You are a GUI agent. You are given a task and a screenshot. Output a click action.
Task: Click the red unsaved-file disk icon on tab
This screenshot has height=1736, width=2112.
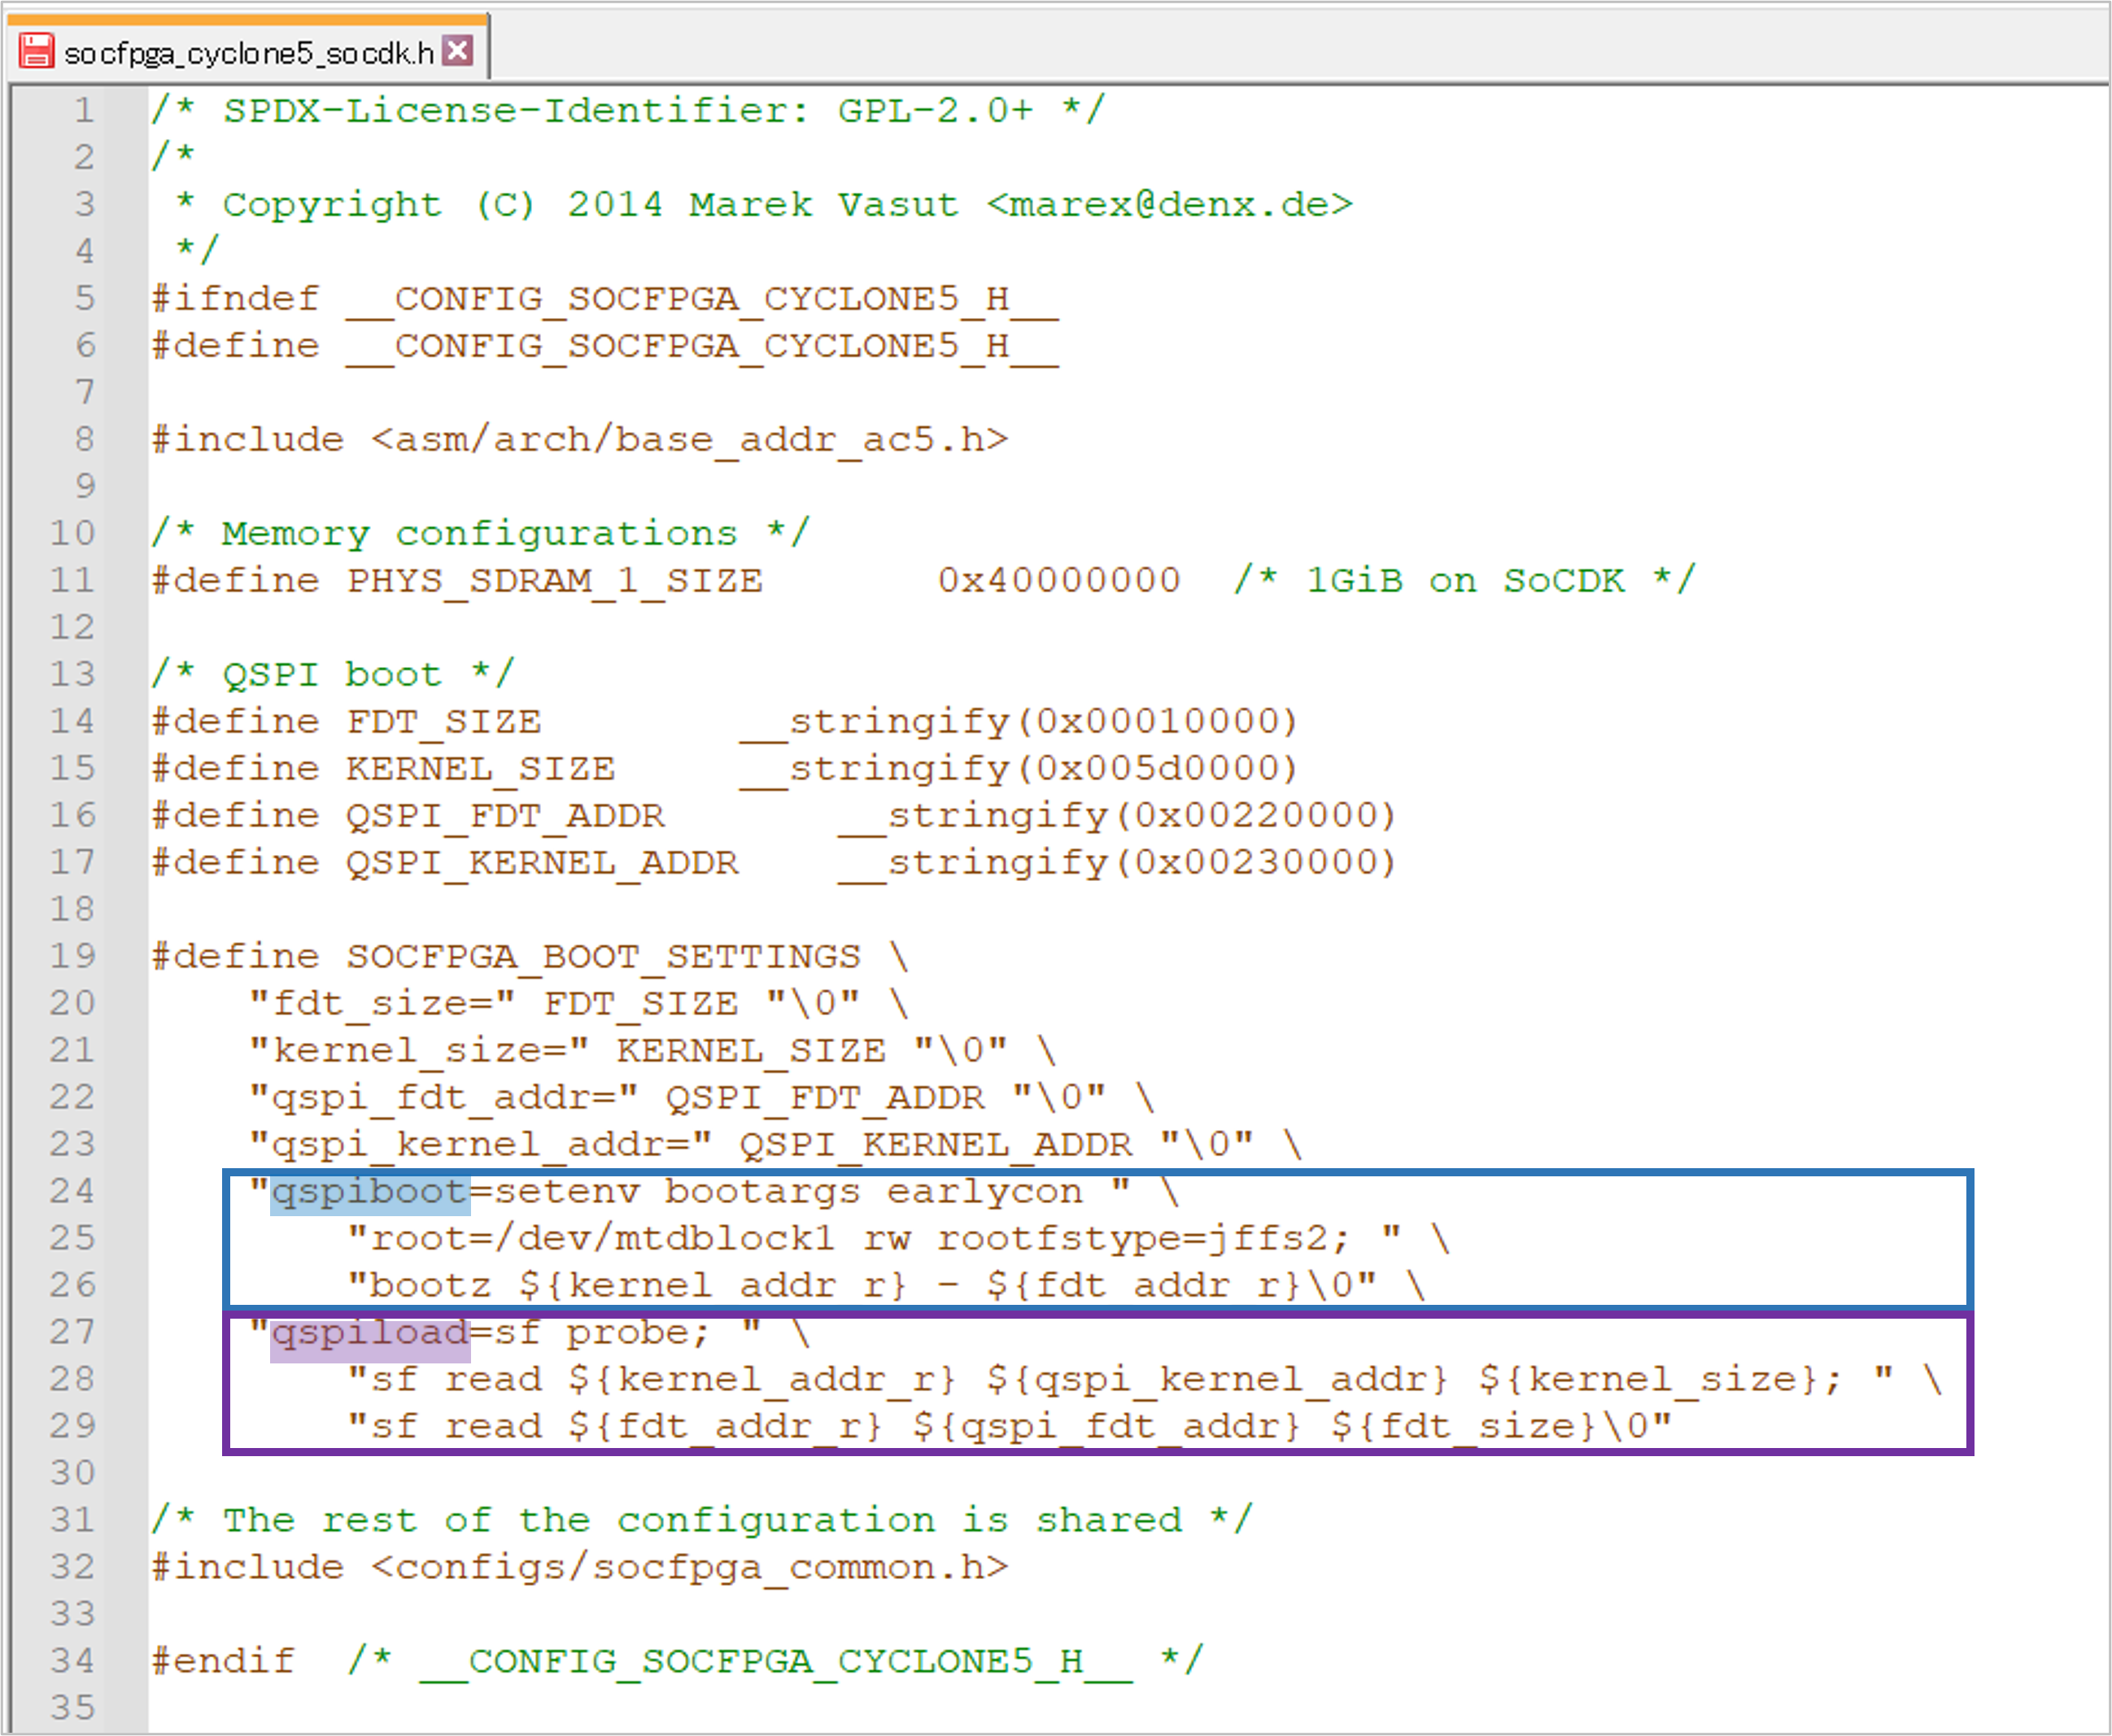tap(37, 51)
